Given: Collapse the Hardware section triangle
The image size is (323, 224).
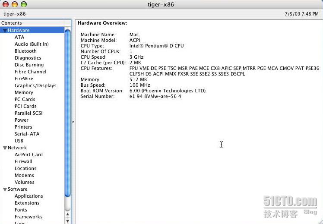Looking at the screenshot, I should point(5,31).
